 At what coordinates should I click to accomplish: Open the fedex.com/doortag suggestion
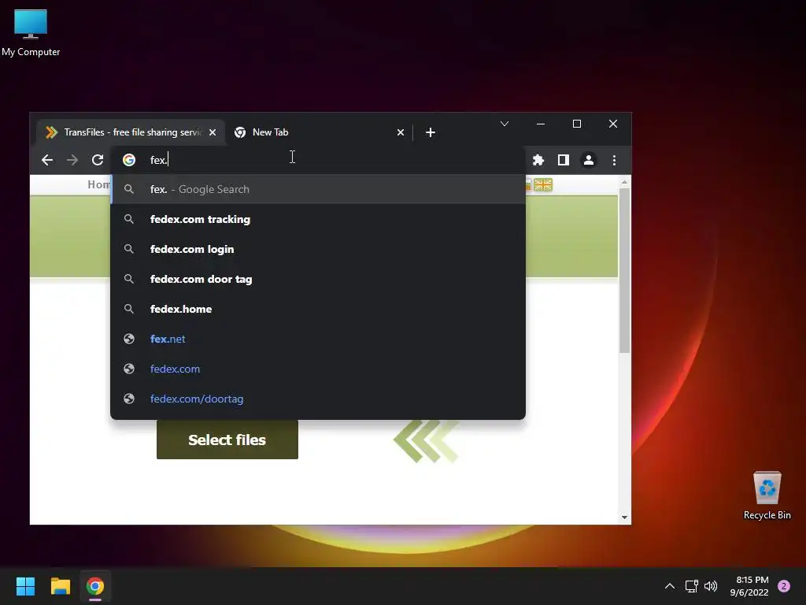pos(318,399)
